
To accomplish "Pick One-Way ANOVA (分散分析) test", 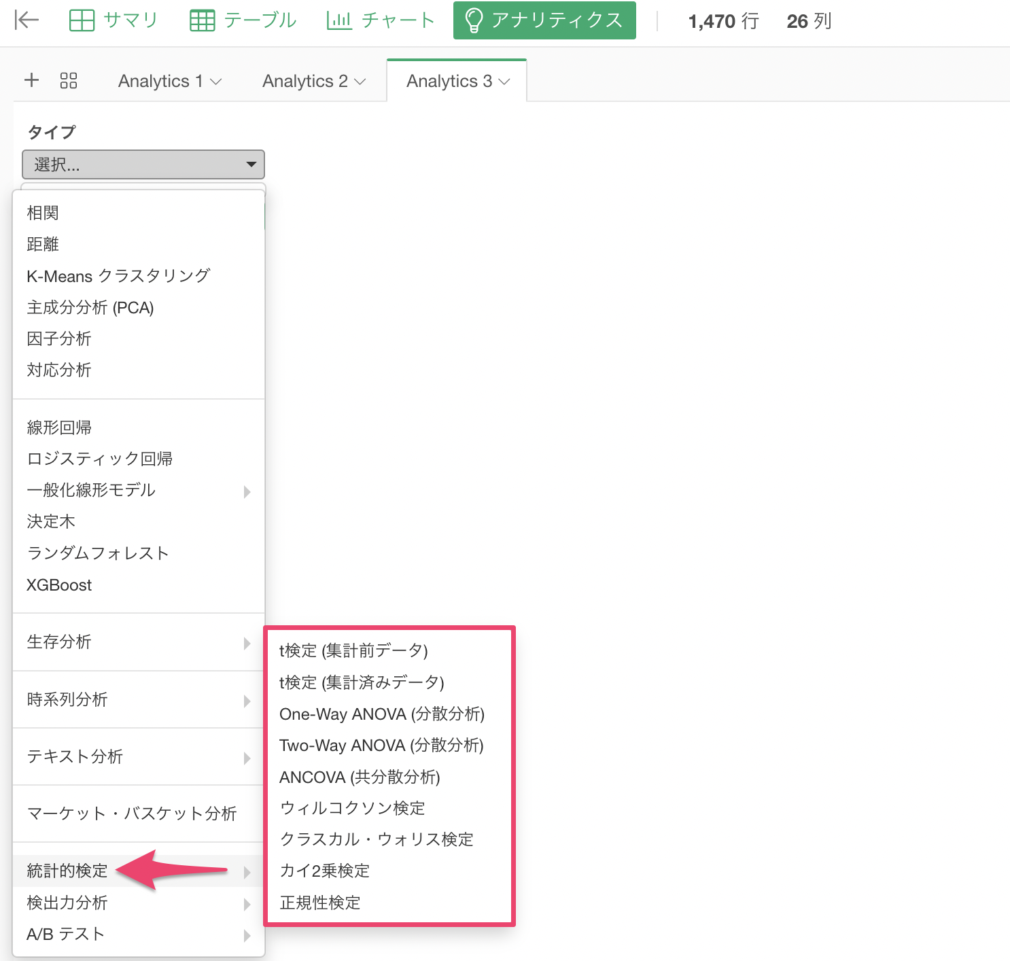I will pos(381,714).
